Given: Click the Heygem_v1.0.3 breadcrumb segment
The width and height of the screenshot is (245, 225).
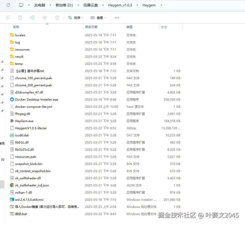Looking at the screenshot, I should coord(120,5).
